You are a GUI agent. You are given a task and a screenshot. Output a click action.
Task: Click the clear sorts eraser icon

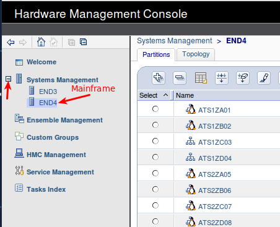tap(243, 78)
